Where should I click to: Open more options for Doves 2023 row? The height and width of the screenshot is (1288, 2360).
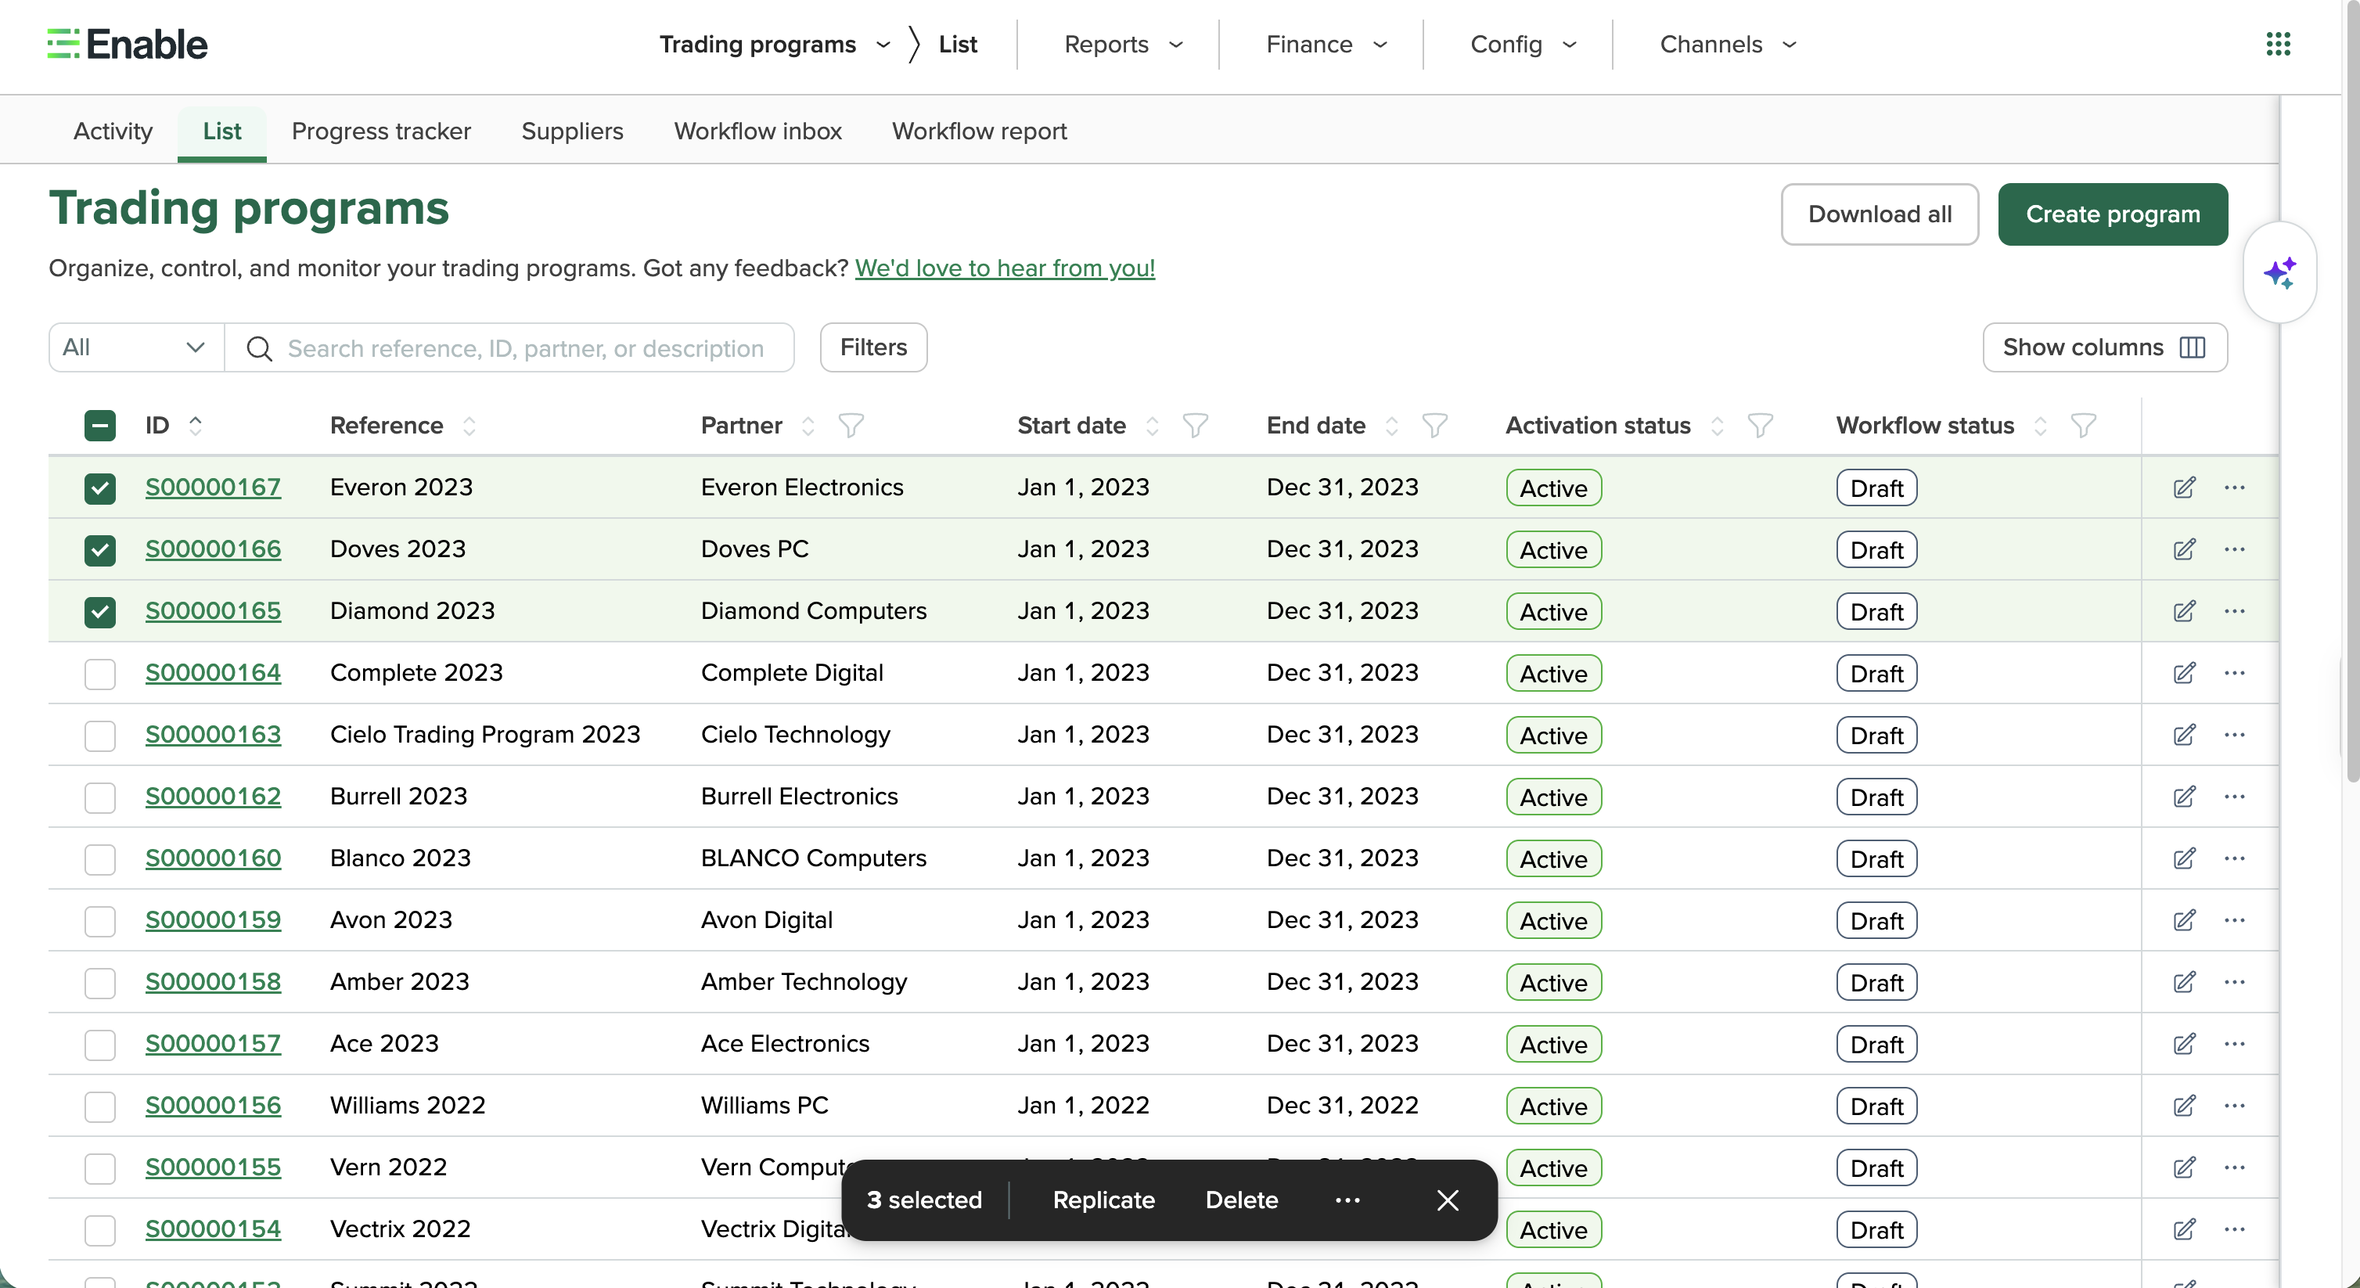2235,549
